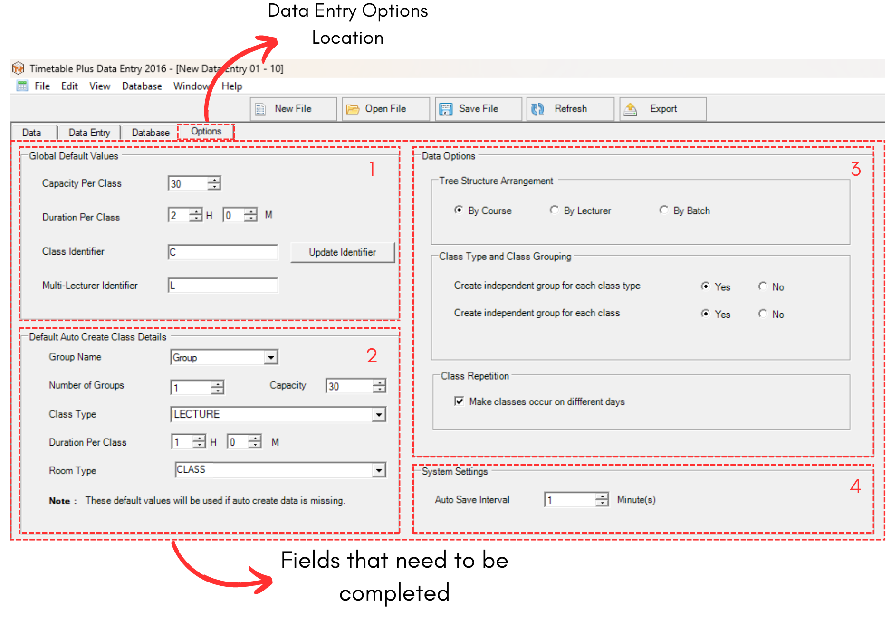Click the Refresh arrows icon
The width and height of the screenshot is (891, 620).
(x=537, y=109)
